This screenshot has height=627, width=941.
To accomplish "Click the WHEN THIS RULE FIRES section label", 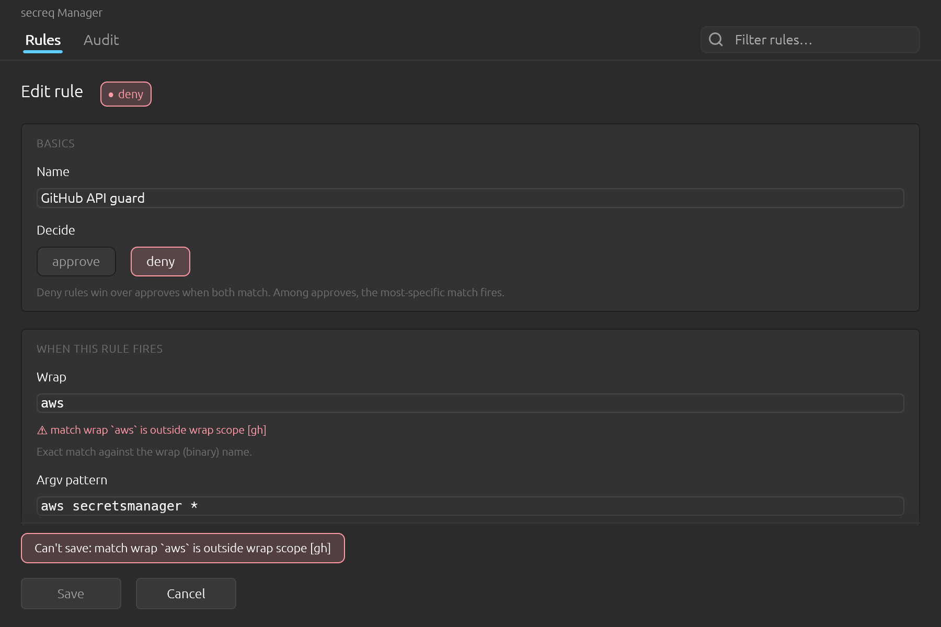I will 100,349.
